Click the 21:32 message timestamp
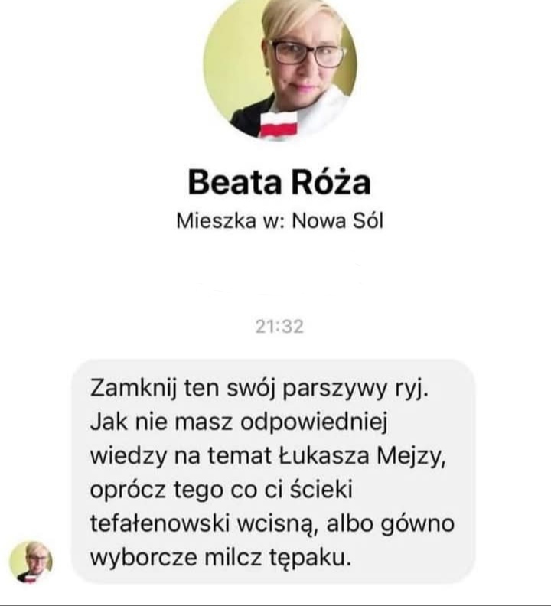The width and height of the screenshot is (551, 606). pyautogui.click(x=279, y=327)
